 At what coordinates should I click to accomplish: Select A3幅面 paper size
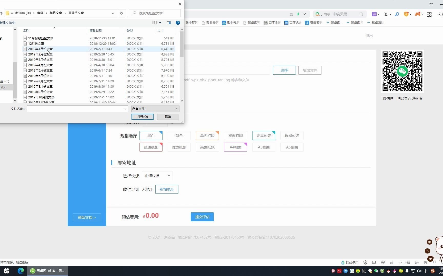pos(264,147)
